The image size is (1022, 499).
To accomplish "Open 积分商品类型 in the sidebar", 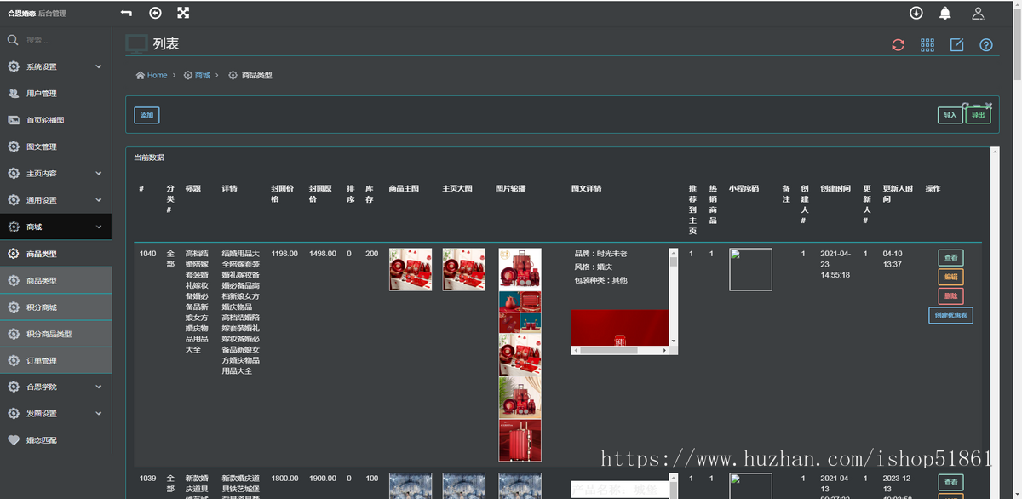I will coord(55,334).
